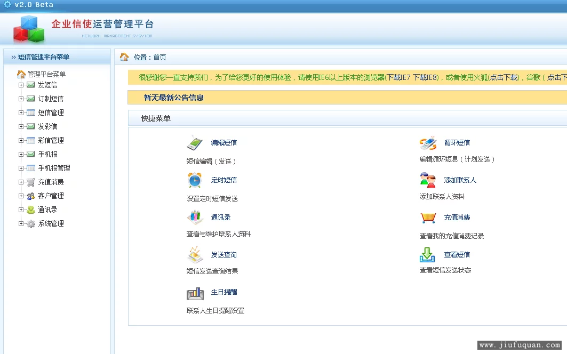Select 手机报管理 in the sidebar menu
The height and width of the screenshot is (354, 567).
54,168
